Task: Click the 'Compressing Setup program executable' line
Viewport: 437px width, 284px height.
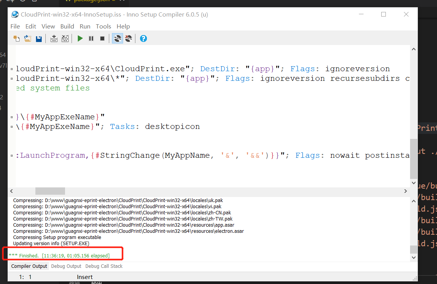Action: (x=57, y=237)
